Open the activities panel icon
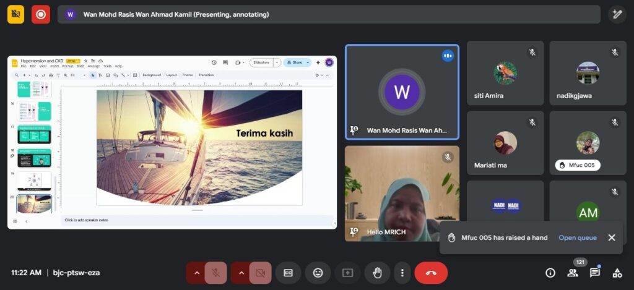The height and width of the screenshot is (290, 634). pos(617,273)
